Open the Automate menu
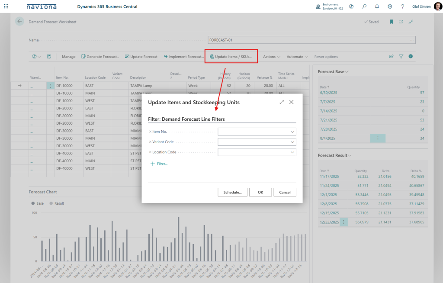This screenshot has height=283, width=443. [297, 57]
